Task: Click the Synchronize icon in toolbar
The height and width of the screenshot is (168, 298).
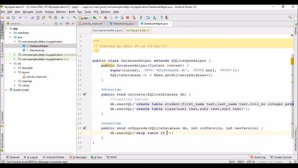Action: tap(14, 18)
